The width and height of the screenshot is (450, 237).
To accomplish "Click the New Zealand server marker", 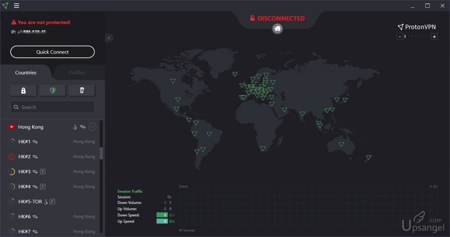I will 369,157.
